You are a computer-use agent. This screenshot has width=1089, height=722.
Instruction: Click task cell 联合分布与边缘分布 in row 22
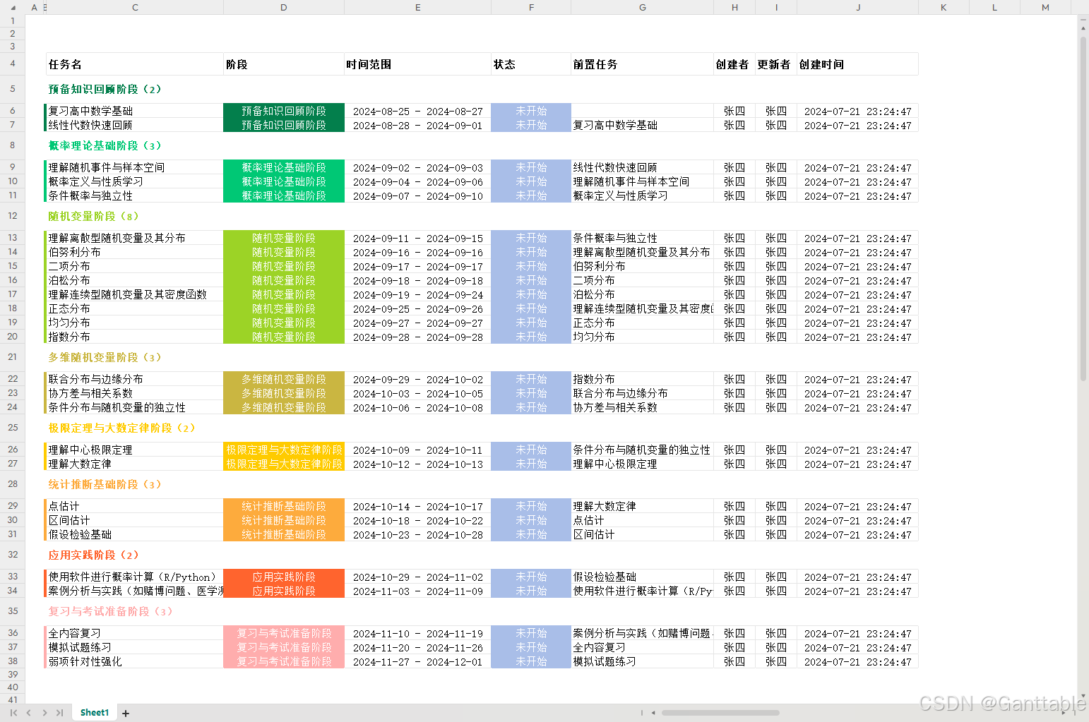pyautogui.click(x=135, y=379)
